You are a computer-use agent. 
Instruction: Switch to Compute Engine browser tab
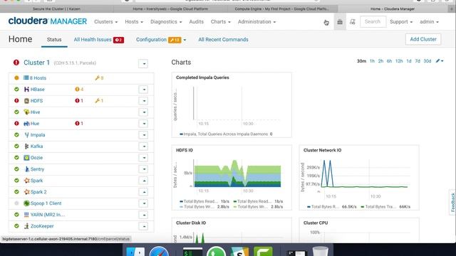(x=282, y=9)
